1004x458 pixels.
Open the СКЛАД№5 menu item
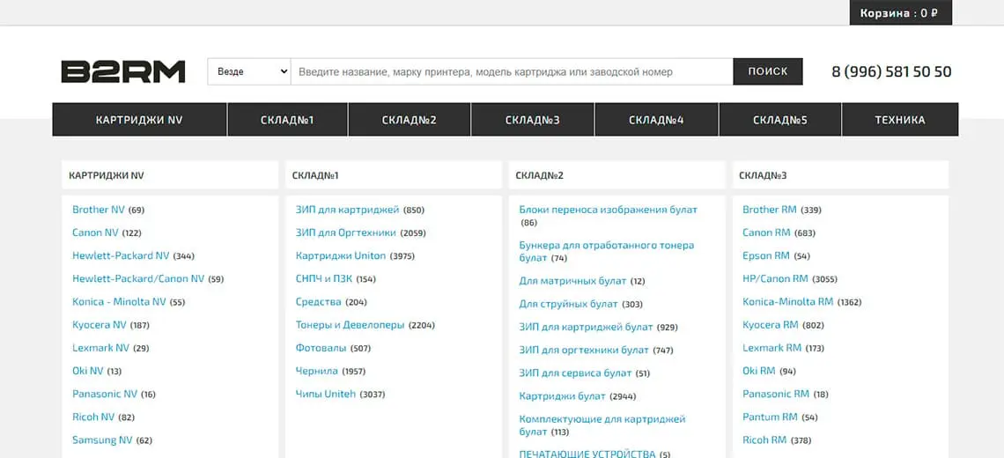[780, 120]
